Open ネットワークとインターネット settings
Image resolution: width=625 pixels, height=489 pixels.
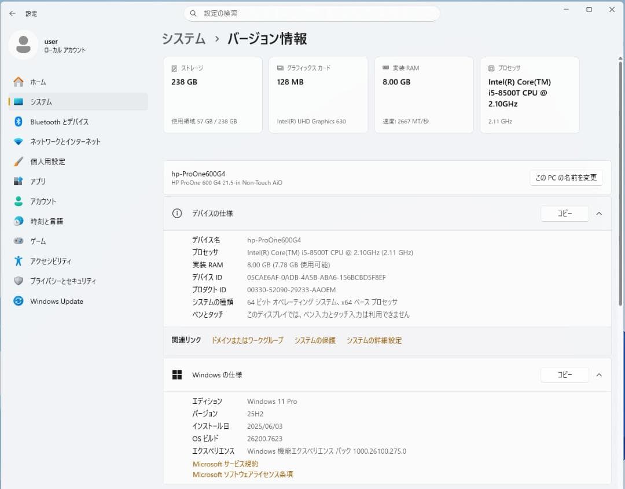click(x=78, y=141)
